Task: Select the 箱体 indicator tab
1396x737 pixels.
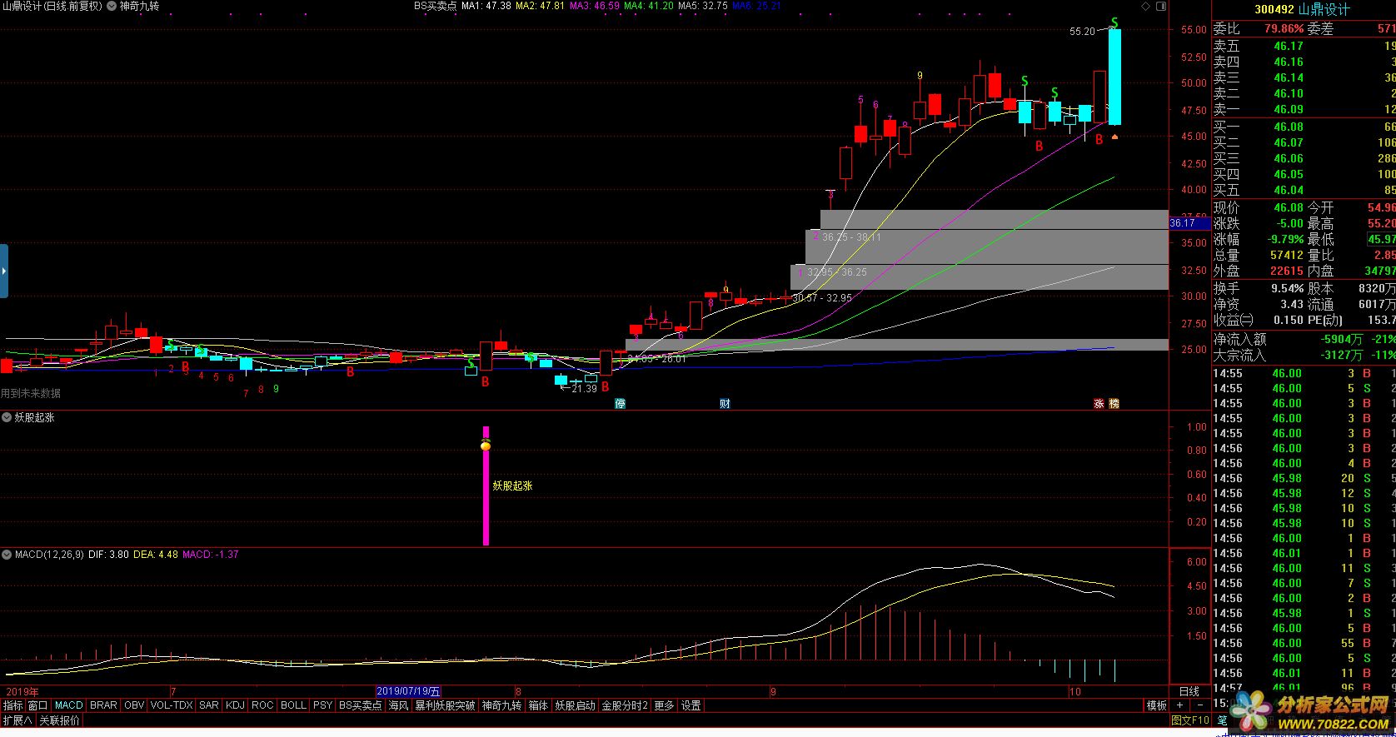Action: [539, 705]
